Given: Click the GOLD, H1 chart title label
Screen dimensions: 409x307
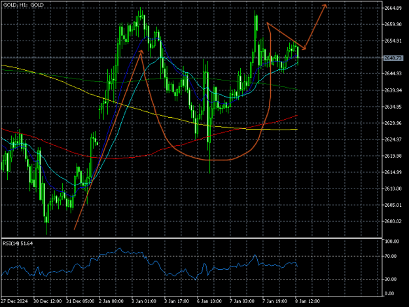Looking at the screenshot, I should point(23,5).
